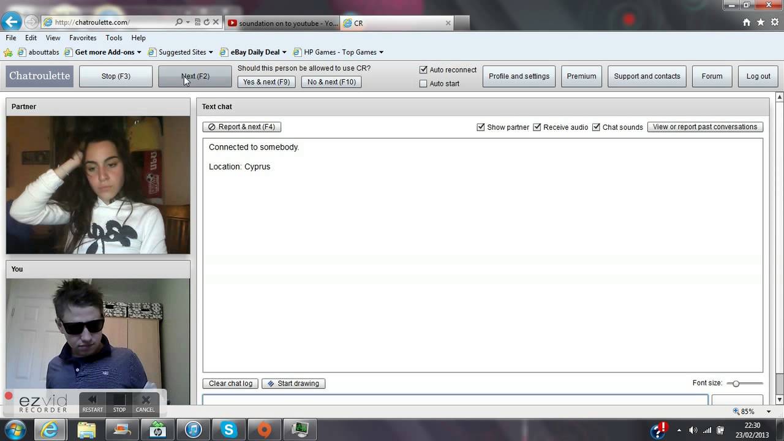Open Support and contacts
784x441 pixels.
647,77
